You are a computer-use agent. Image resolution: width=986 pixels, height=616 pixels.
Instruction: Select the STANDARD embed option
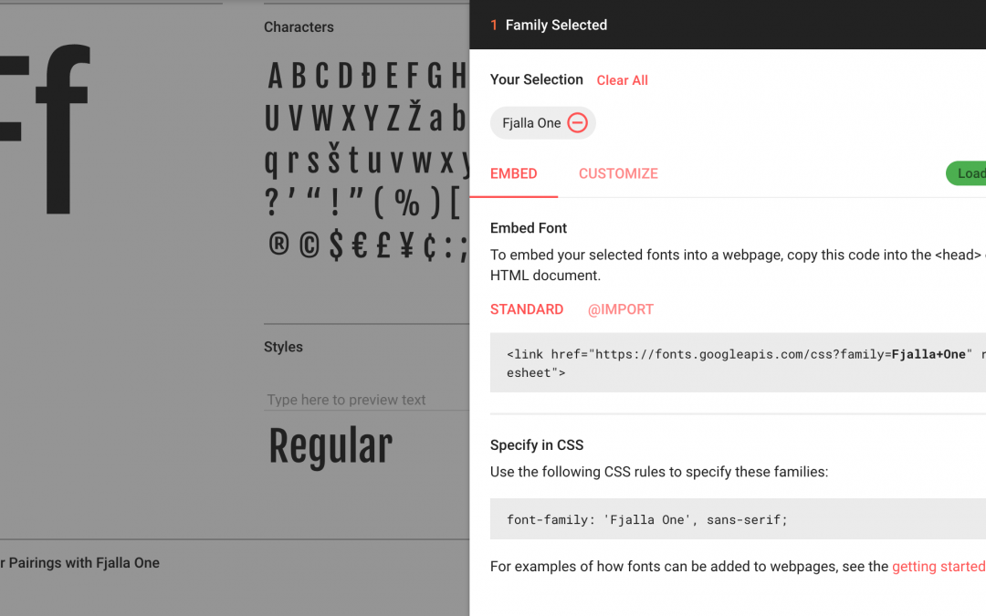(x=527, y=309)
